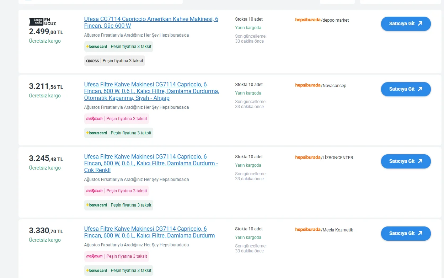Click the maximum card logo in the 3.245,48 TL offer
Image resolution: width=444 pixels, height=278 pixels.
click(x=94, y=191)
